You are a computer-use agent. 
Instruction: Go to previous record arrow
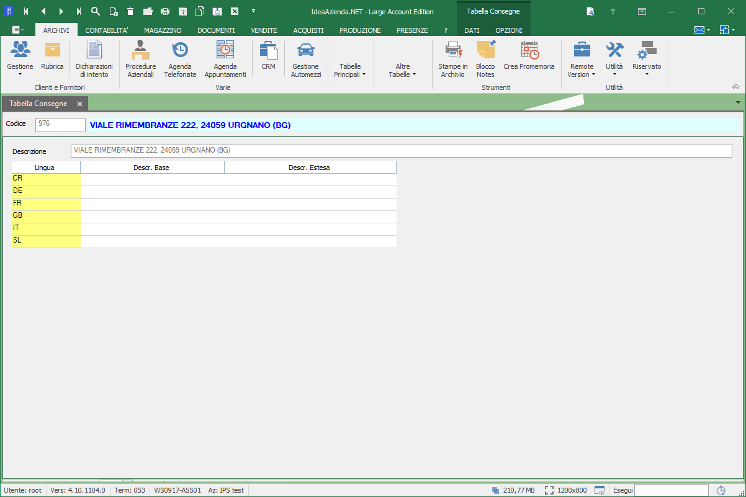click(x=43, y=11)
